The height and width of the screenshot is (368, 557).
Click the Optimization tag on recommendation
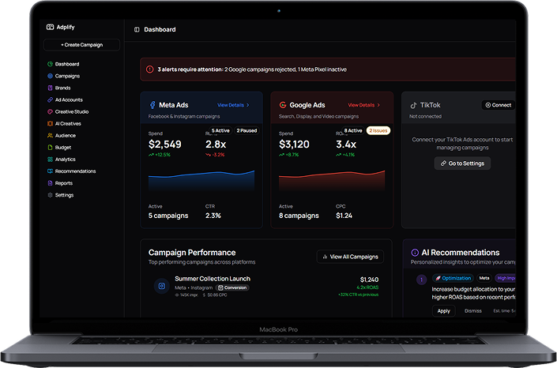[453, 278]
